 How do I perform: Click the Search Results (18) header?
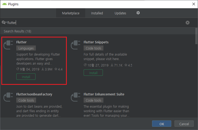click(17, 31)
